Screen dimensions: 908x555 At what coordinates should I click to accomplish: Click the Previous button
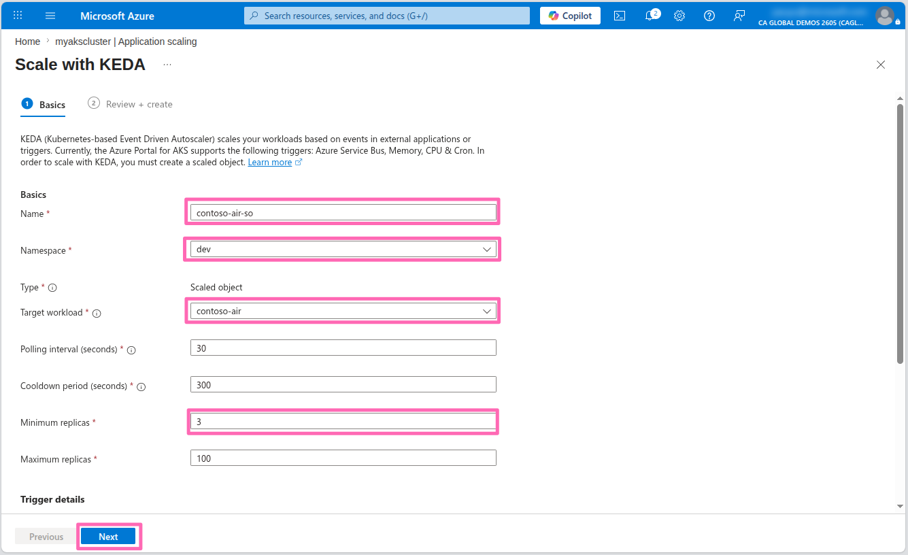46,537
